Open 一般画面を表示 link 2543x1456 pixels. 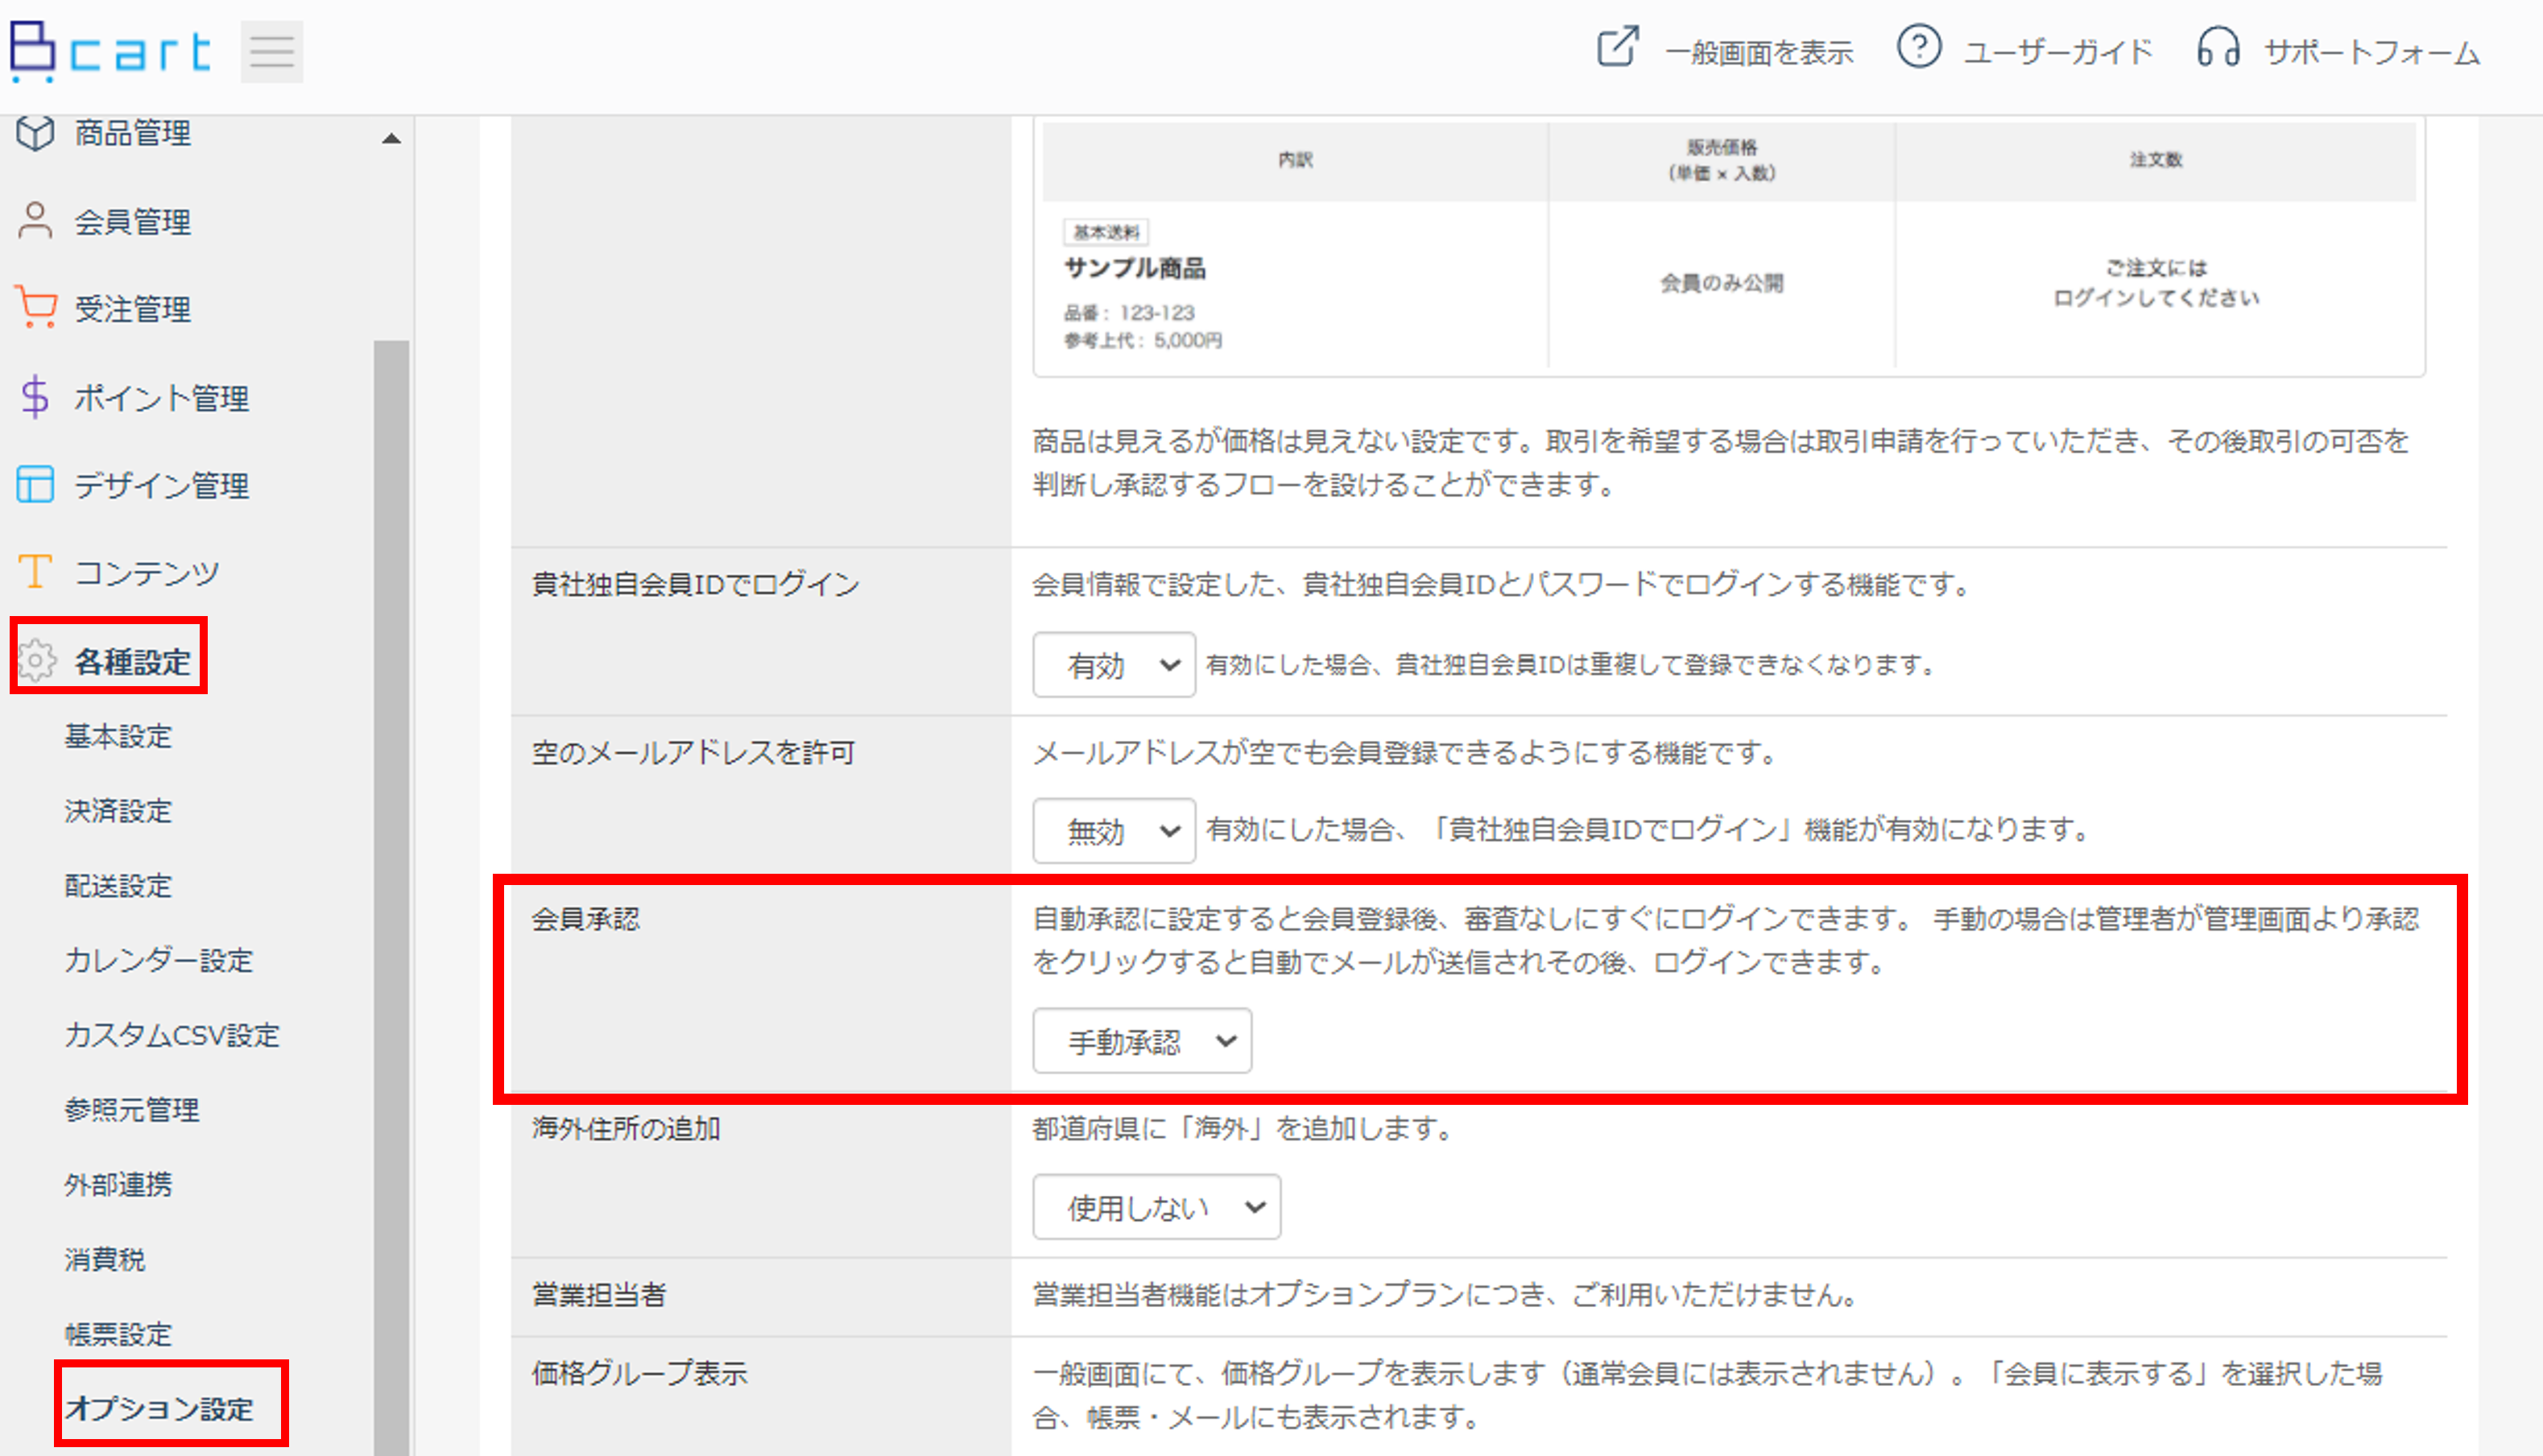point(1759,52)
